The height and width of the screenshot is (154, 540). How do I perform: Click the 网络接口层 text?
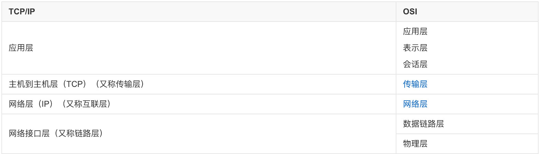pos(29,133)
